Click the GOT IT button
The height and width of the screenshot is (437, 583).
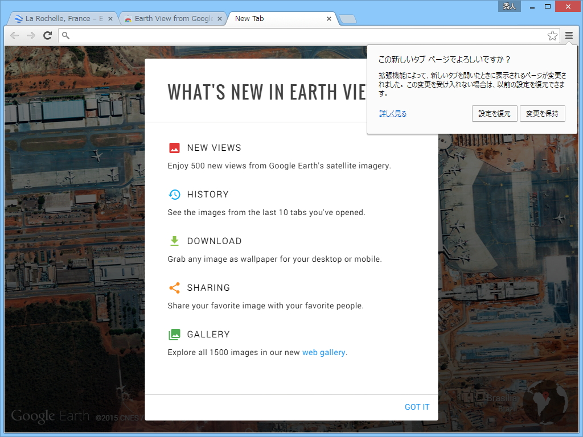pos(417,407)
